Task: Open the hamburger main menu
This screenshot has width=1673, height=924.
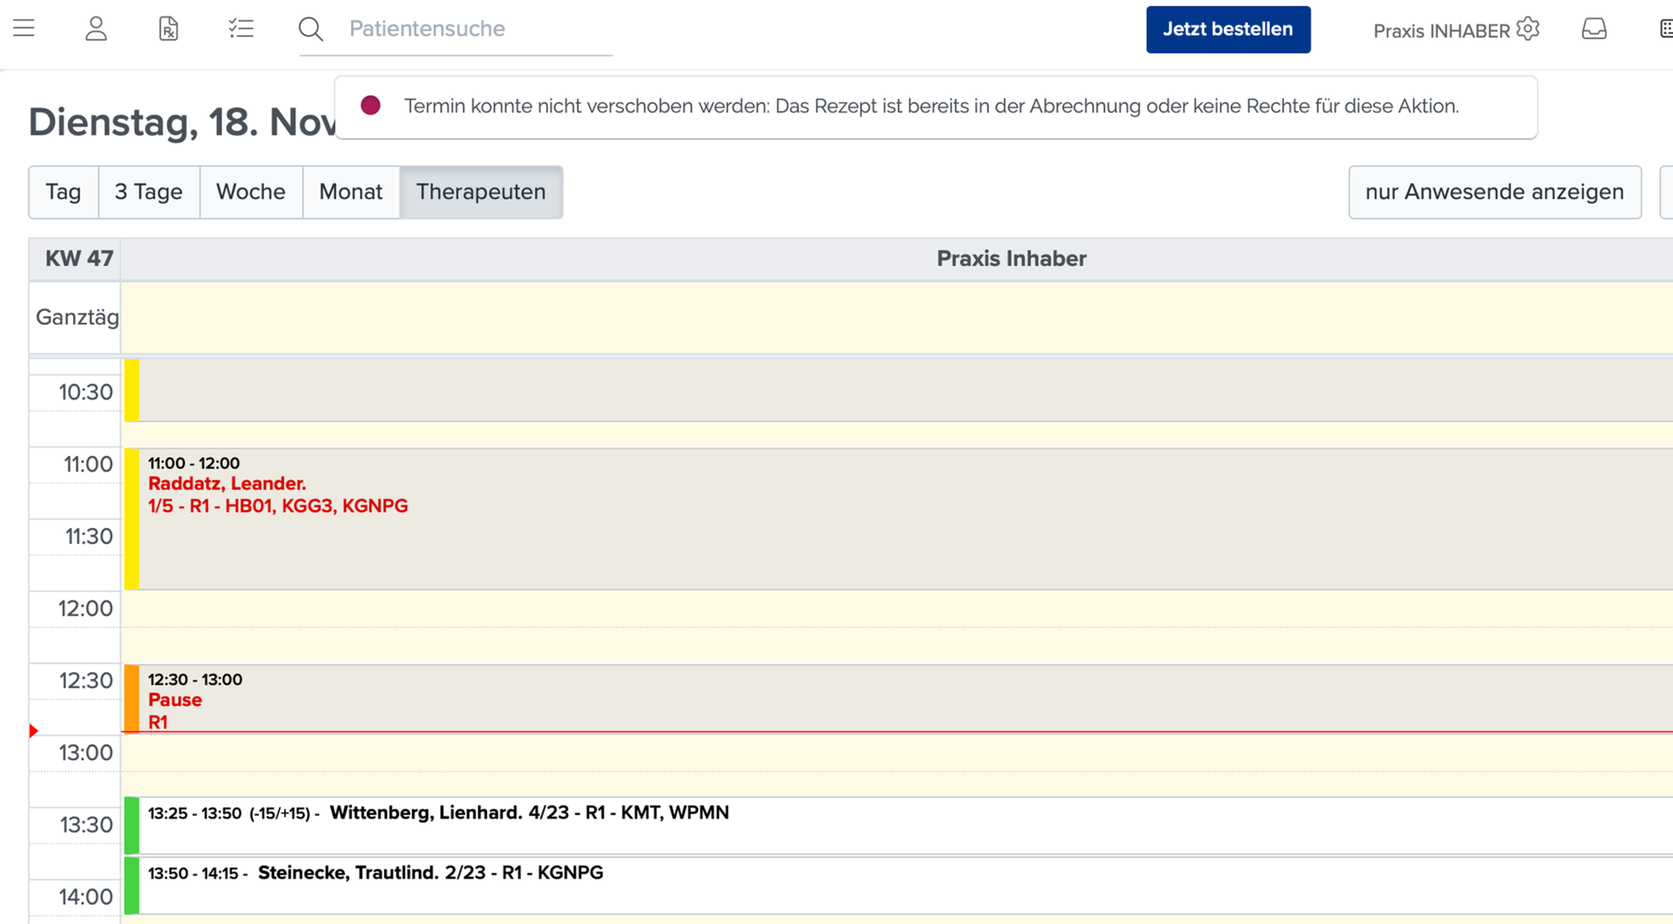Action: coord(24,29)
